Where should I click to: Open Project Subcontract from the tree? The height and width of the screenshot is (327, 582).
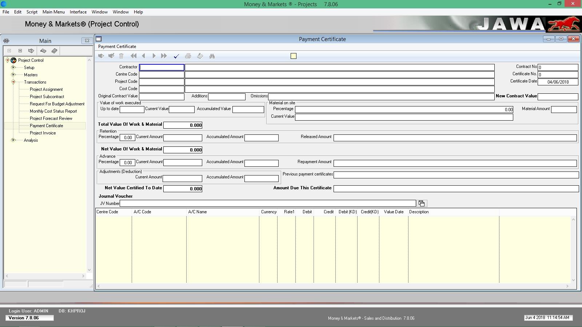pos(47,97)
